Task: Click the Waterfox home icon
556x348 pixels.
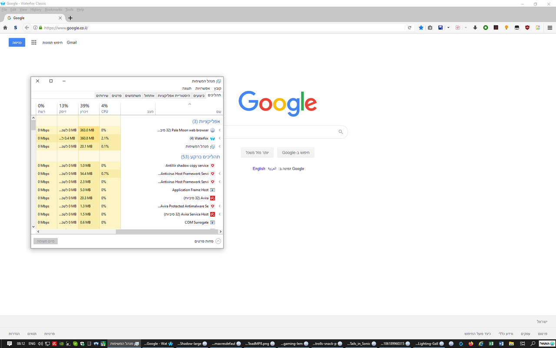Action: [5, 27]
